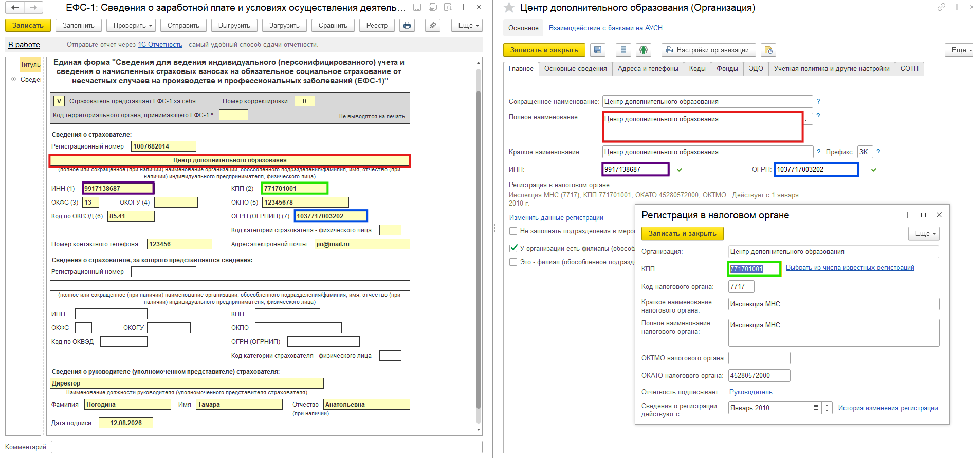Click the list document icon in organization toolbar
Image resolution: width=973 pixels, height=458 pixels.
(x=623, y=50)
